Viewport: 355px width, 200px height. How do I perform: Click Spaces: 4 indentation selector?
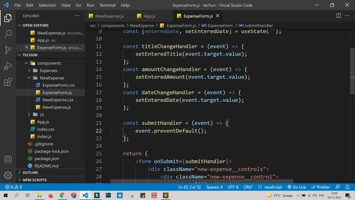[x=214, y=187]
